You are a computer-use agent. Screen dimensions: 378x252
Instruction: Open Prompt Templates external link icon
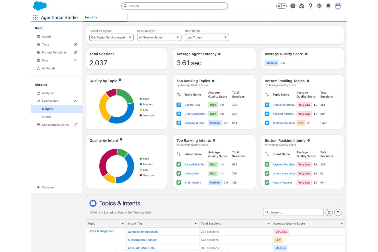(75, 52)
